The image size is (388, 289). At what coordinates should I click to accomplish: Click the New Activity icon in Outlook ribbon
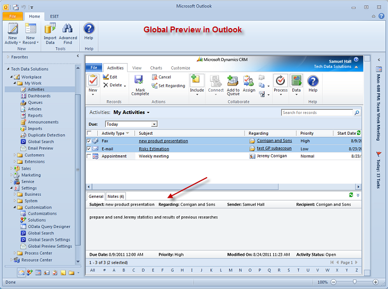[13, 29]
